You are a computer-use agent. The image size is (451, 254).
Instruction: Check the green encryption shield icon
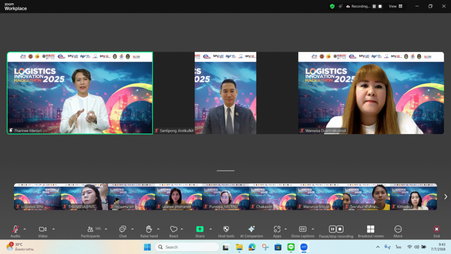point(332,6)
